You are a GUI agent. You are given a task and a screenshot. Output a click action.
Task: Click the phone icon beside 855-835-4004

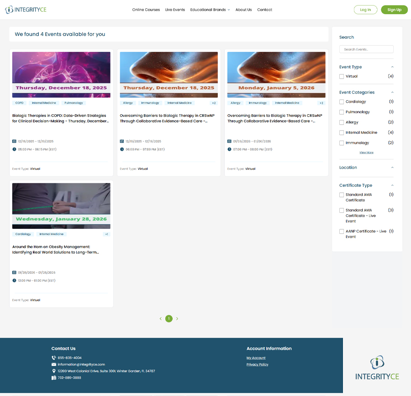click(54, 358)
